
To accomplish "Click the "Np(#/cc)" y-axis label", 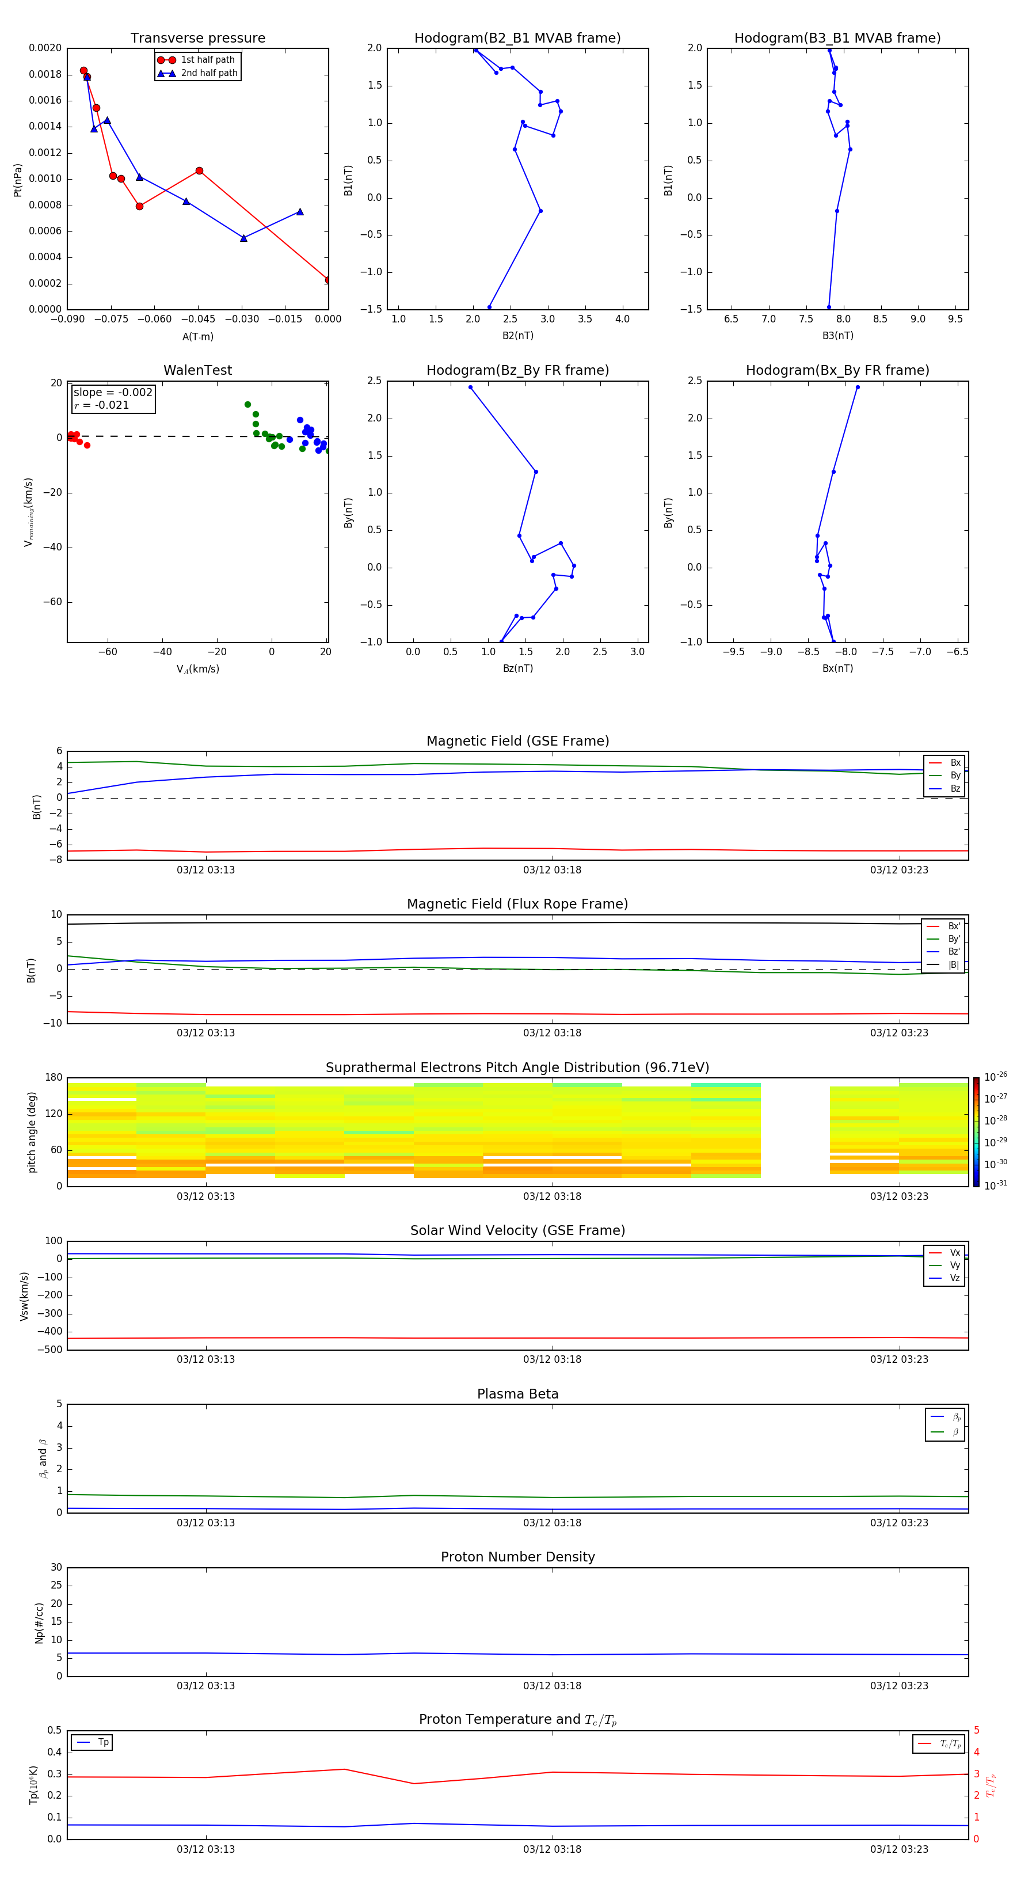I will (39, 1622).
